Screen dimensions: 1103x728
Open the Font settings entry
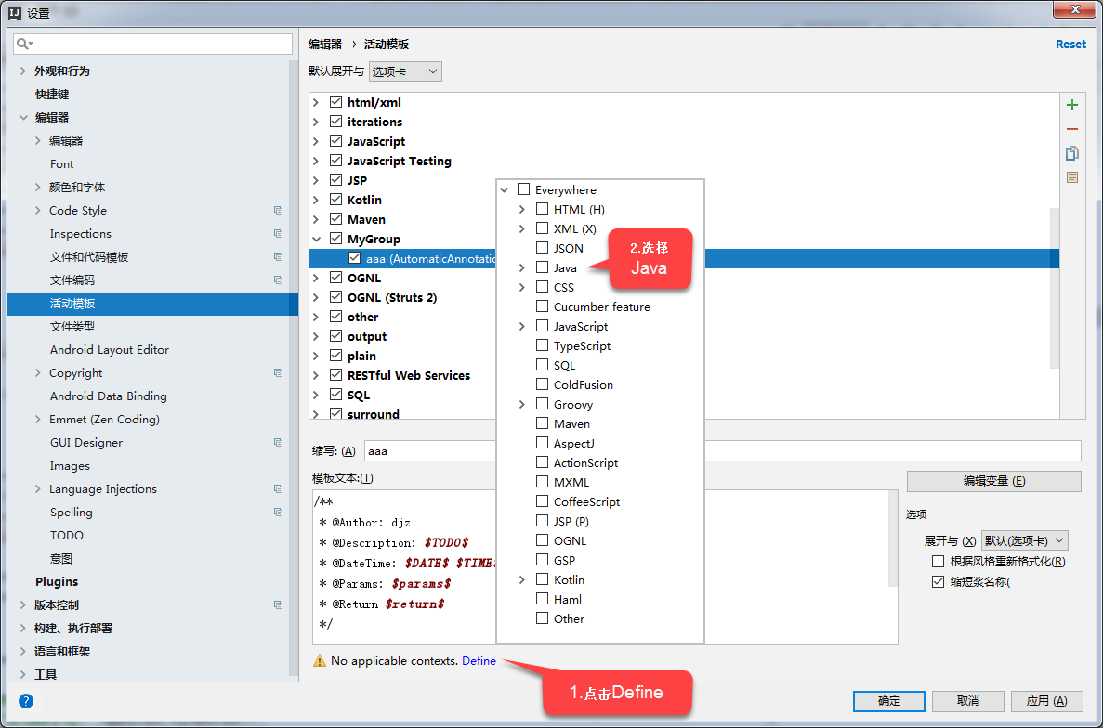pyautogui.click(x=62, y=163)
